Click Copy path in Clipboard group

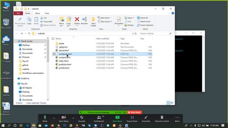(x=46, y=21)
